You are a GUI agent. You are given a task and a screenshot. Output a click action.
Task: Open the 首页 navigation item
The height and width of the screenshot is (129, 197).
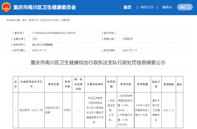tap(127, 7)
